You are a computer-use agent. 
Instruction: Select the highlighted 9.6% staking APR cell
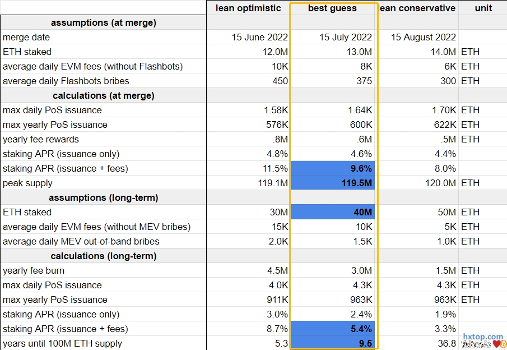pyautogui.click(x=333, y=168)
